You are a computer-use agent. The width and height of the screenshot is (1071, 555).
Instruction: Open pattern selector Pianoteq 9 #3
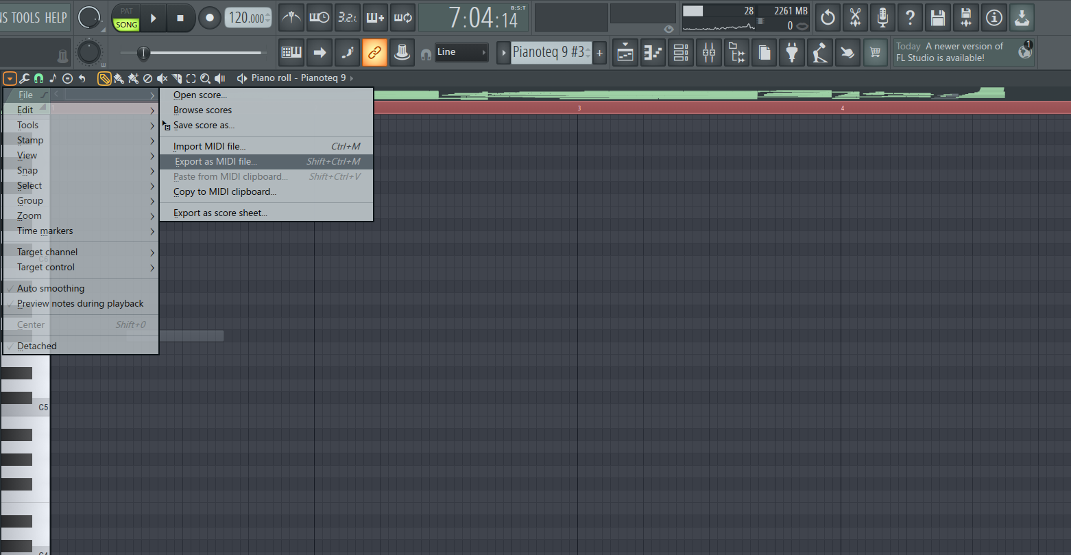551,52
